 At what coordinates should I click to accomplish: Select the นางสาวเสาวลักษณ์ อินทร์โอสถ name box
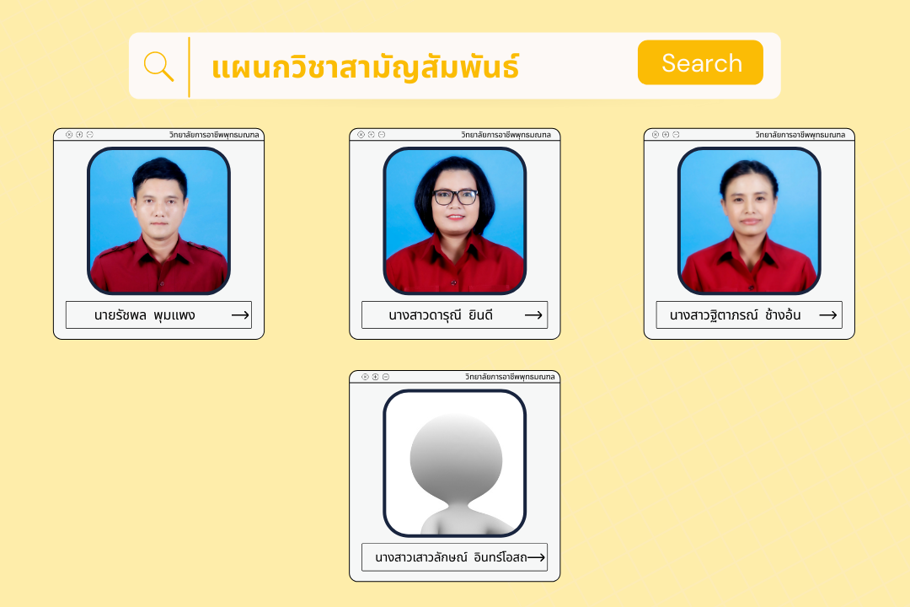pyautogui.click(x=454, y=557)
